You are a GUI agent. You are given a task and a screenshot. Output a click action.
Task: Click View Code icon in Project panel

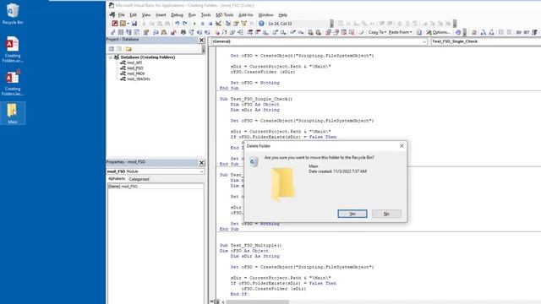pos(112,49)
